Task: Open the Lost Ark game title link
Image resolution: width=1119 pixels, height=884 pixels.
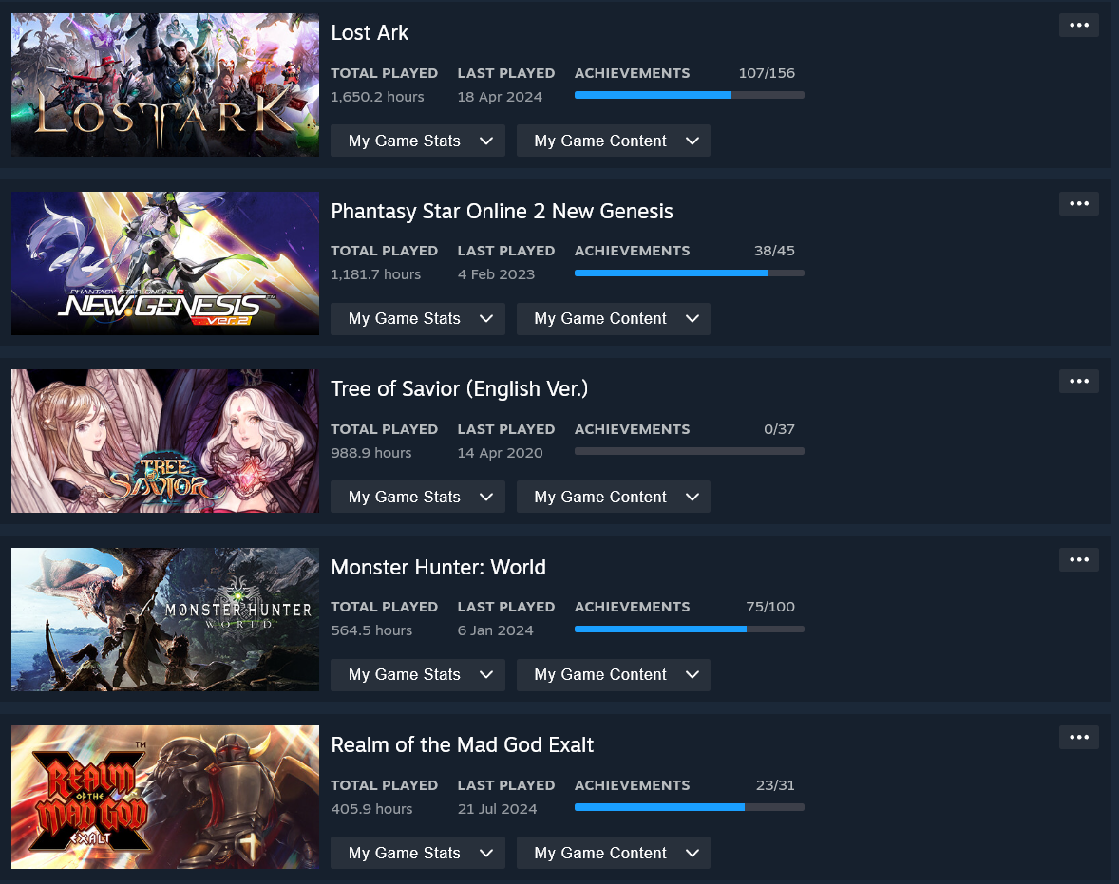Action: [x=370, y=33]
